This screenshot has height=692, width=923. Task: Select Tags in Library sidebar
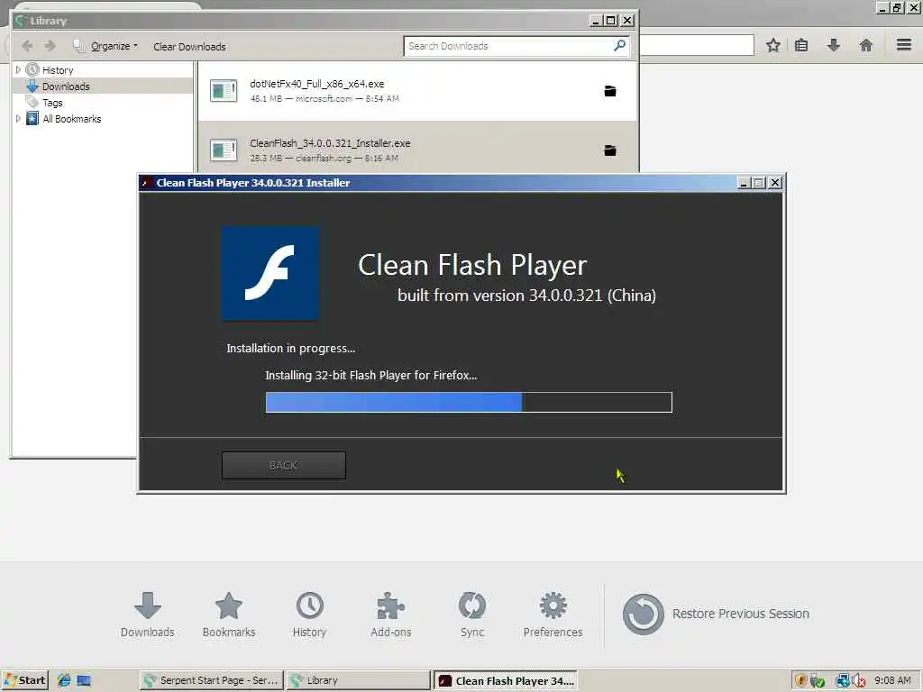coord(52,103)
